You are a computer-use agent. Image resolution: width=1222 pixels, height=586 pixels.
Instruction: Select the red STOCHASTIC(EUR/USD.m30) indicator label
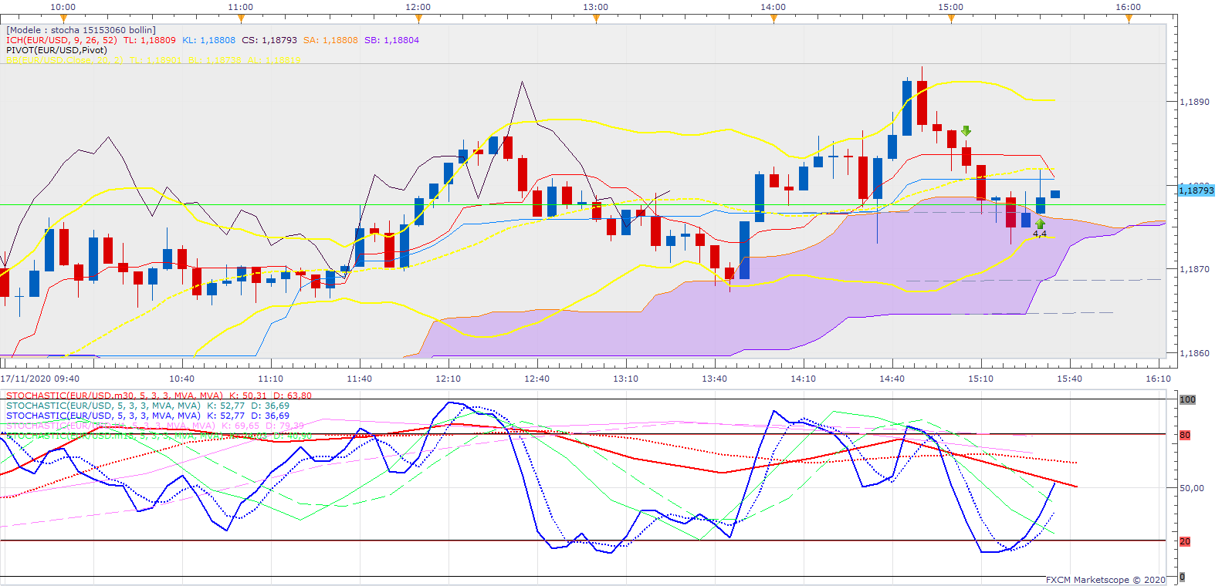click(x=114, y=396)
